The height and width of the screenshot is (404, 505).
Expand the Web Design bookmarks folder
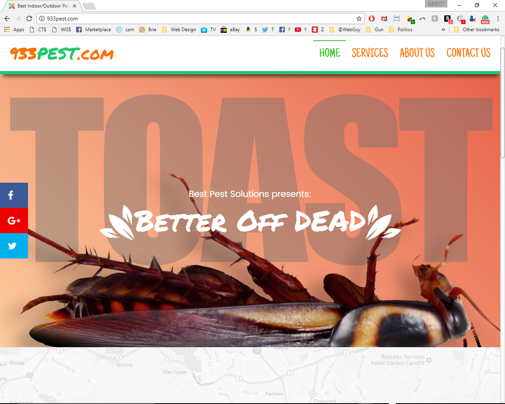179,30
